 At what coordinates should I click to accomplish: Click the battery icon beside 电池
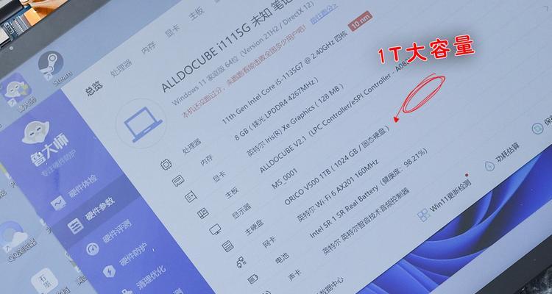click(x=252, y=279)
